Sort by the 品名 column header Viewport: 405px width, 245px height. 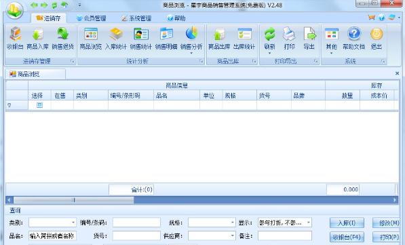[x=176, y=96]
